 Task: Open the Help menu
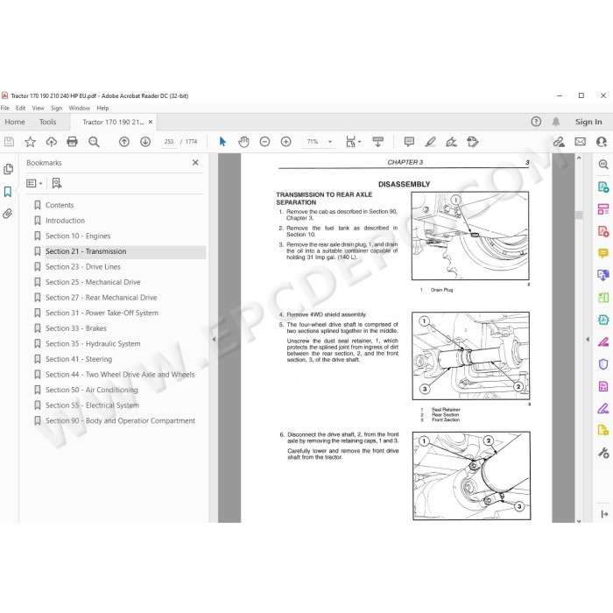[x=102, y=108]
